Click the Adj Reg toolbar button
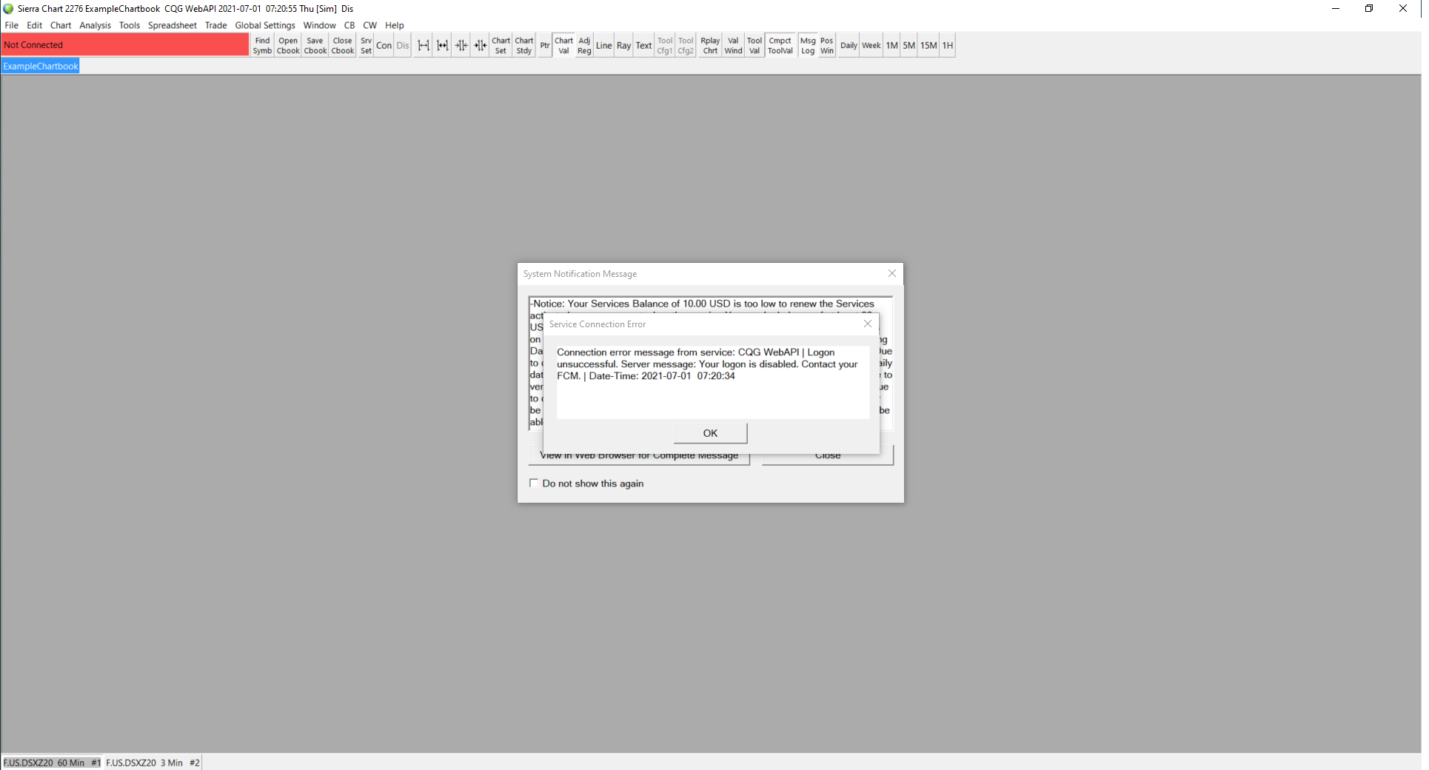Screen dimensions: 1429x770 [584, 46]
